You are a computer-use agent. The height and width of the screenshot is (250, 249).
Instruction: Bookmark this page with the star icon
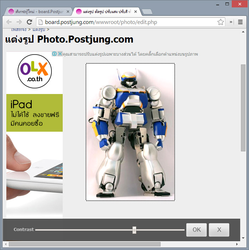coord(220,22)
